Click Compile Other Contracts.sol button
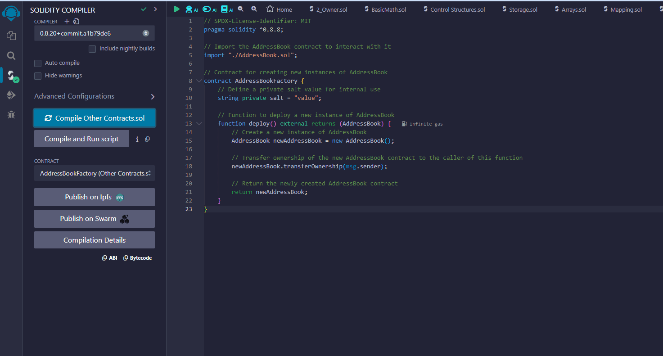The width and height of the screenshot is (663, 356). [x=95, y=118]
